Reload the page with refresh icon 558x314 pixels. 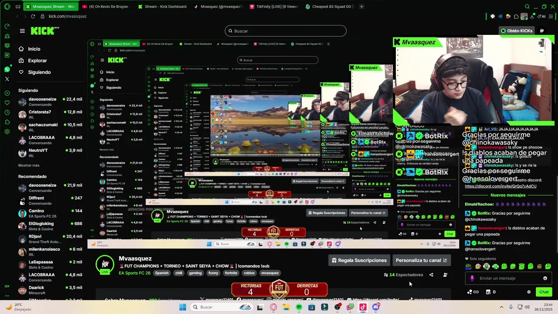(x=33, y=16)
